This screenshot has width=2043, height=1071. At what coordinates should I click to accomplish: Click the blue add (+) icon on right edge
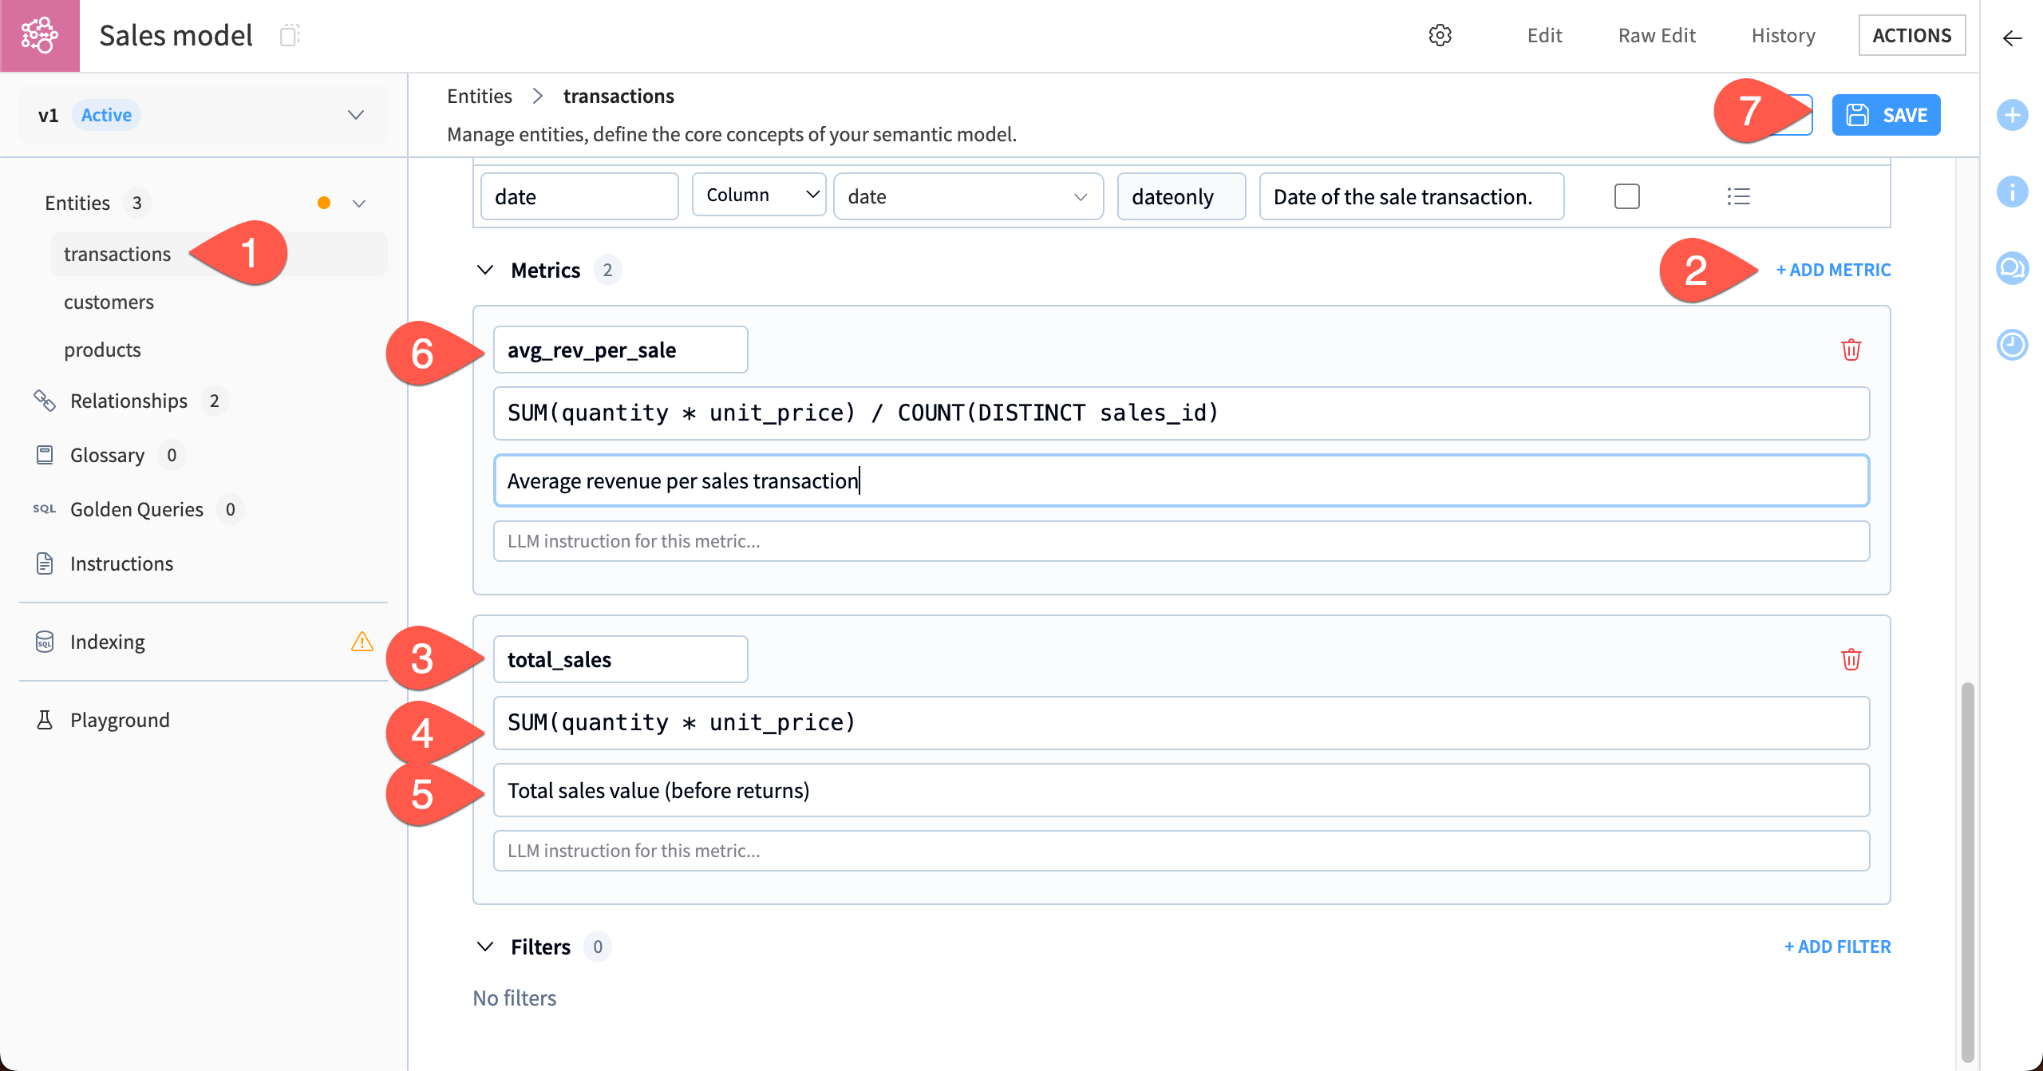(x=2013, y=115)
